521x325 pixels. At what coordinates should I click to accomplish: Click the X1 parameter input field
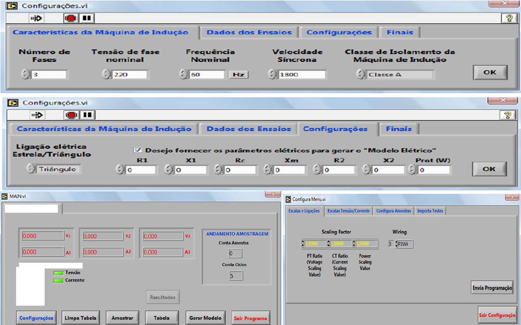(191, 170)
